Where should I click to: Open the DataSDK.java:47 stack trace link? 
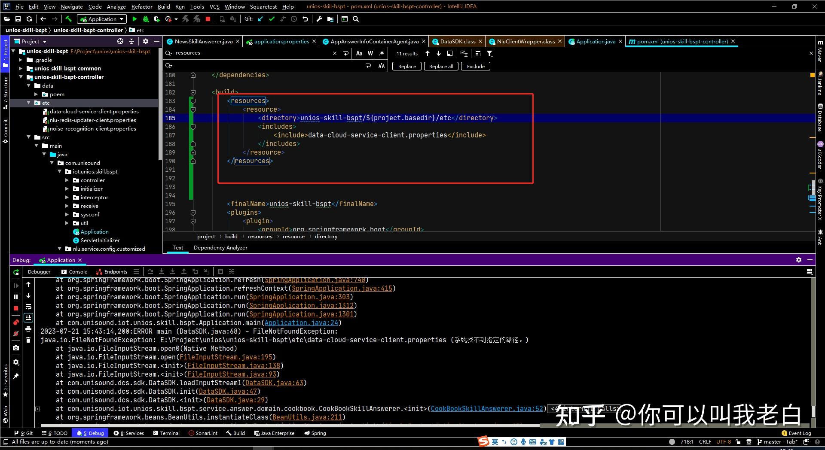coord(228,392)
